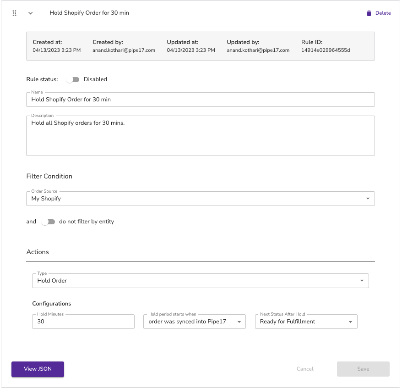
Task: Click the Filter Condition heading
Action: (x=49, y=176)
